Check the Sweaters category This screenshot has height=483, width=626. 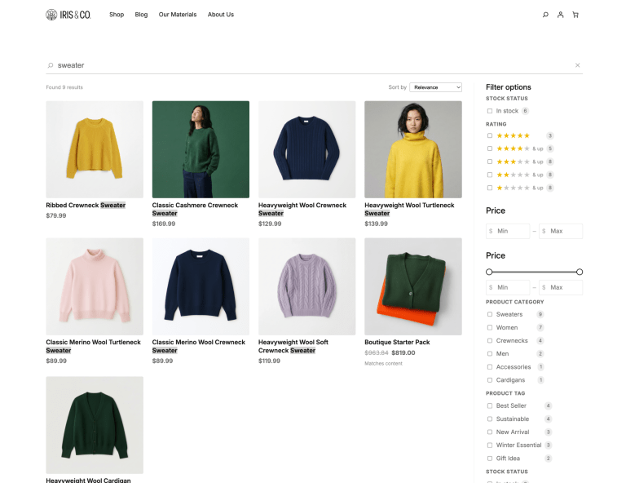point(489,314)
